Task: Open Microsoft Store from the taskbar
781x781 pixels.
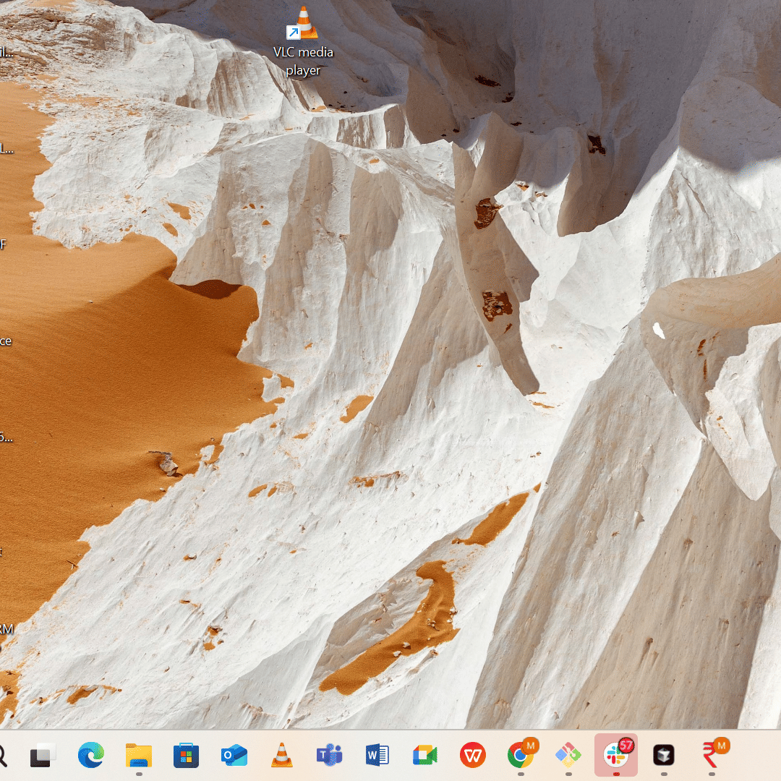Action: (186, 756)
